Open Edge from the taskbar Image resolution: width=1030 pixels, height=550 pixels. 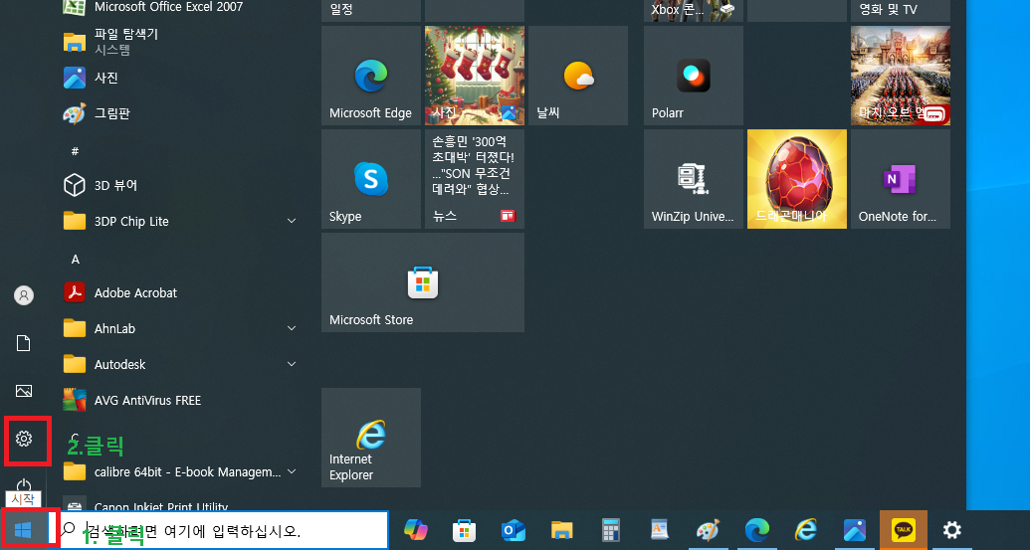pos(756,530)
